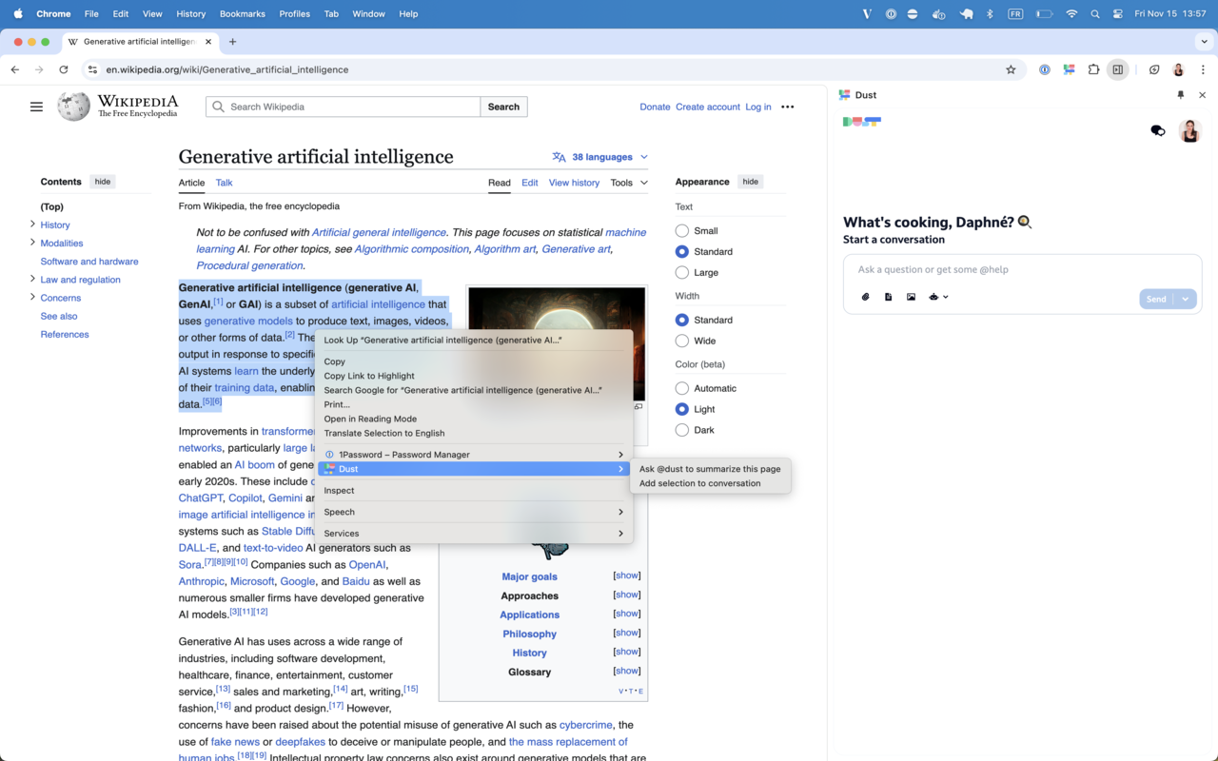The image size is (1218, 761).
Task: Choose Add selection to conversation
Action: [x=699, y=483]
